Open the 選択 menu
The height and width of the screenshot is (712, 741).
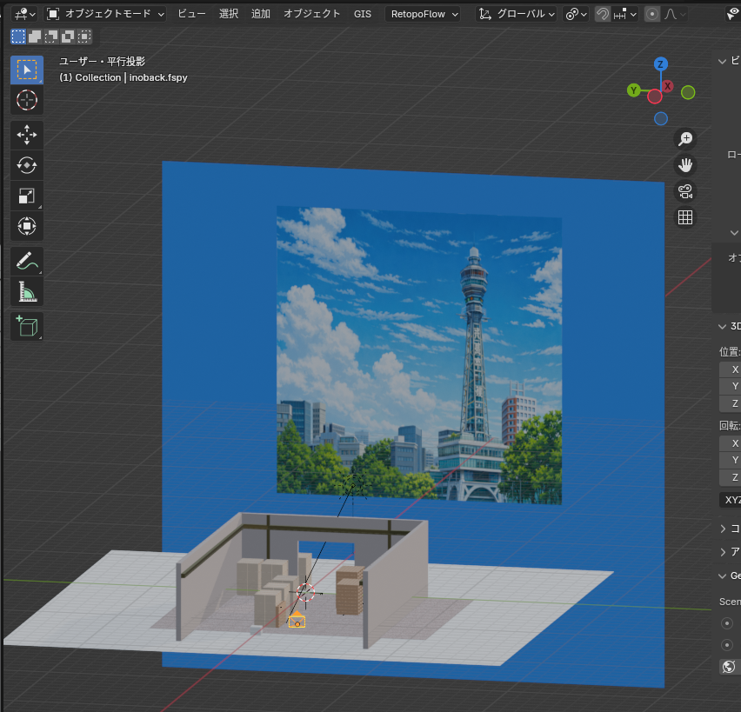tap(229, 14)
